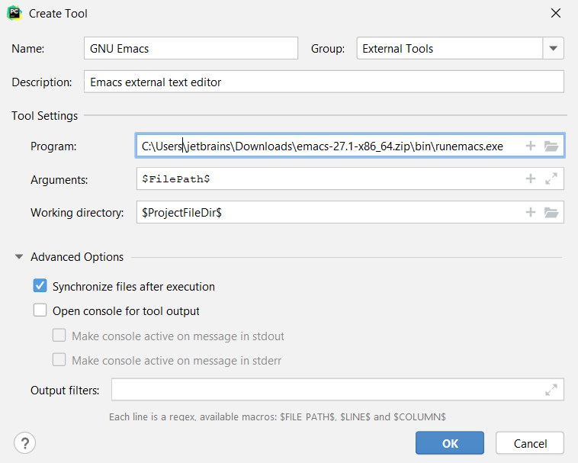Click the External Tools group combo box

(x=449, y=48)
